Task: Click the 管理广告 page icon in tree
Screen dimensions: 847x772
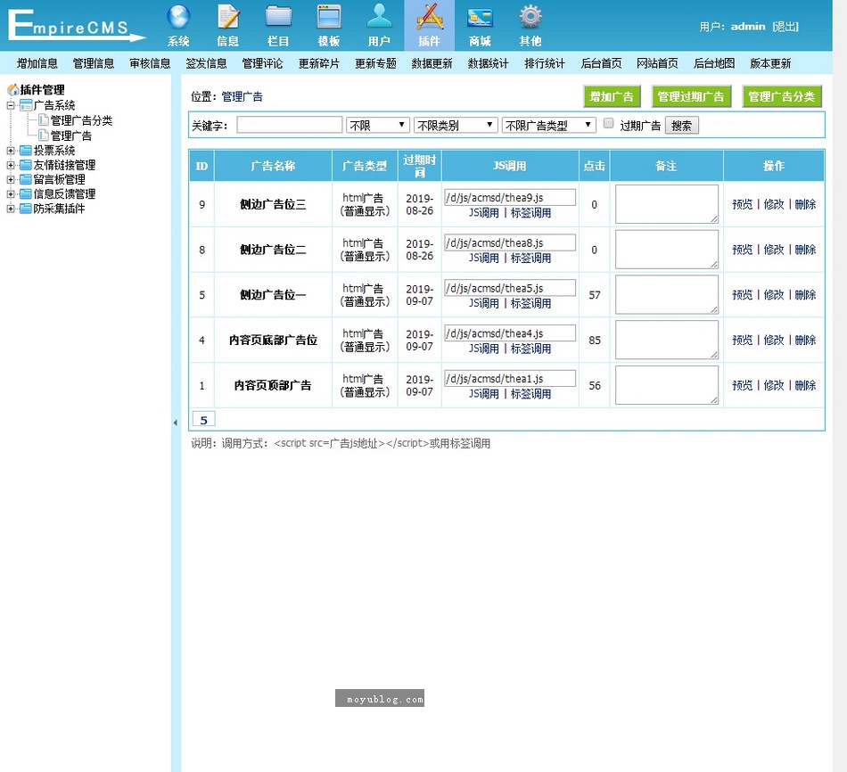Action: pyautogui.click(x=44, y=136)
